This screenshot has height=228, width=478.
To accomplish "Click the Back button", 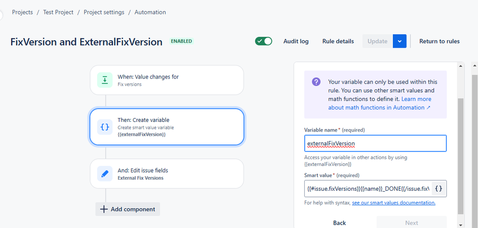I will (339, 223).
